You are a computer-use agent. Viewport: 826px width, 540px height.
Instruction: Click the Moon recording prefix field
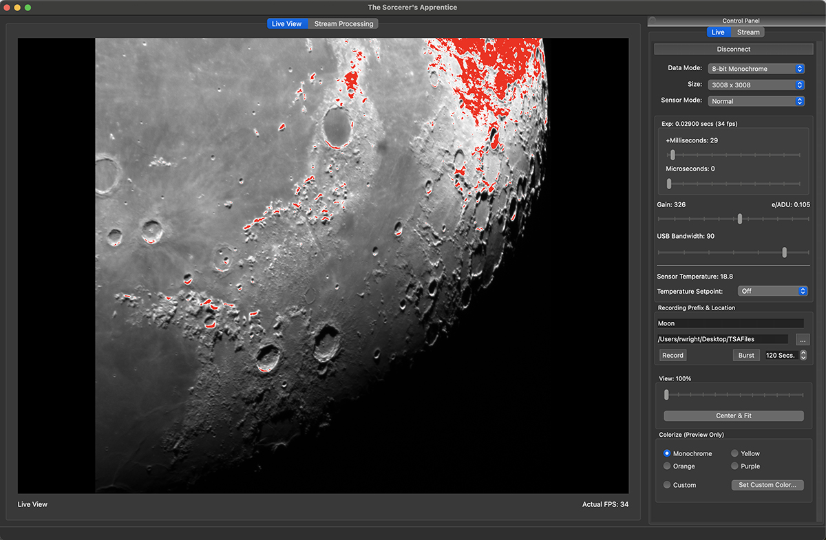tap(730, 323)
